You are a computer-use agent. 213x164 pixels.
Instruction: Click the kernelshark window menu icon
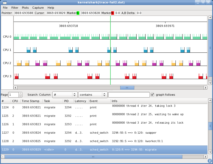(4, 2)
